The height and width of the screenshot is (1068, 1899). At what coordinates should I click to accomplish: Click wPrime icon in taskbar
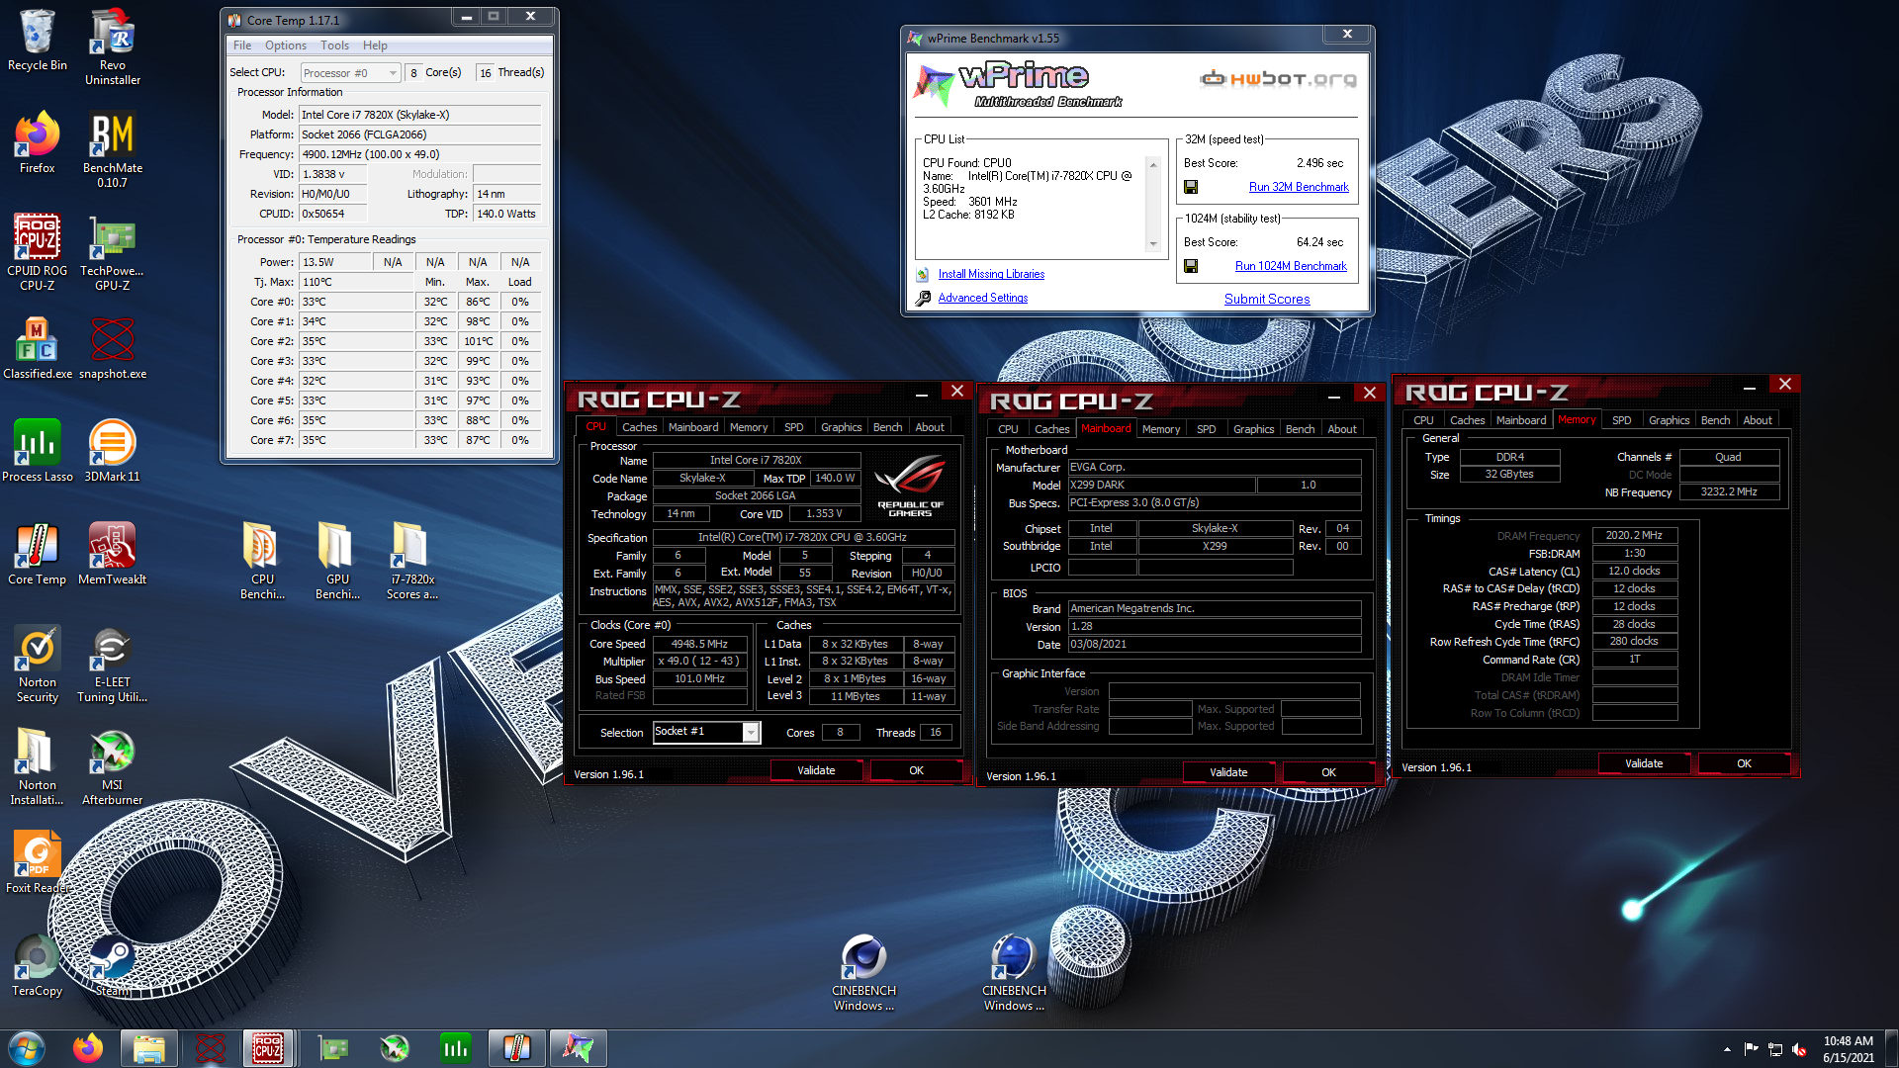[x=579, y=1047]
